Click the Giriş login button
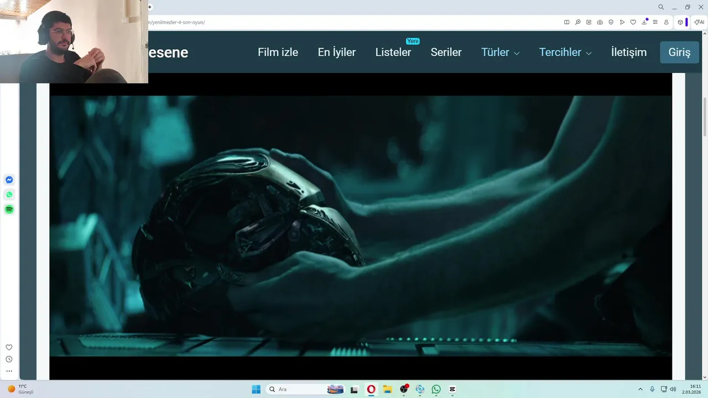 click(x=679, y=52)
